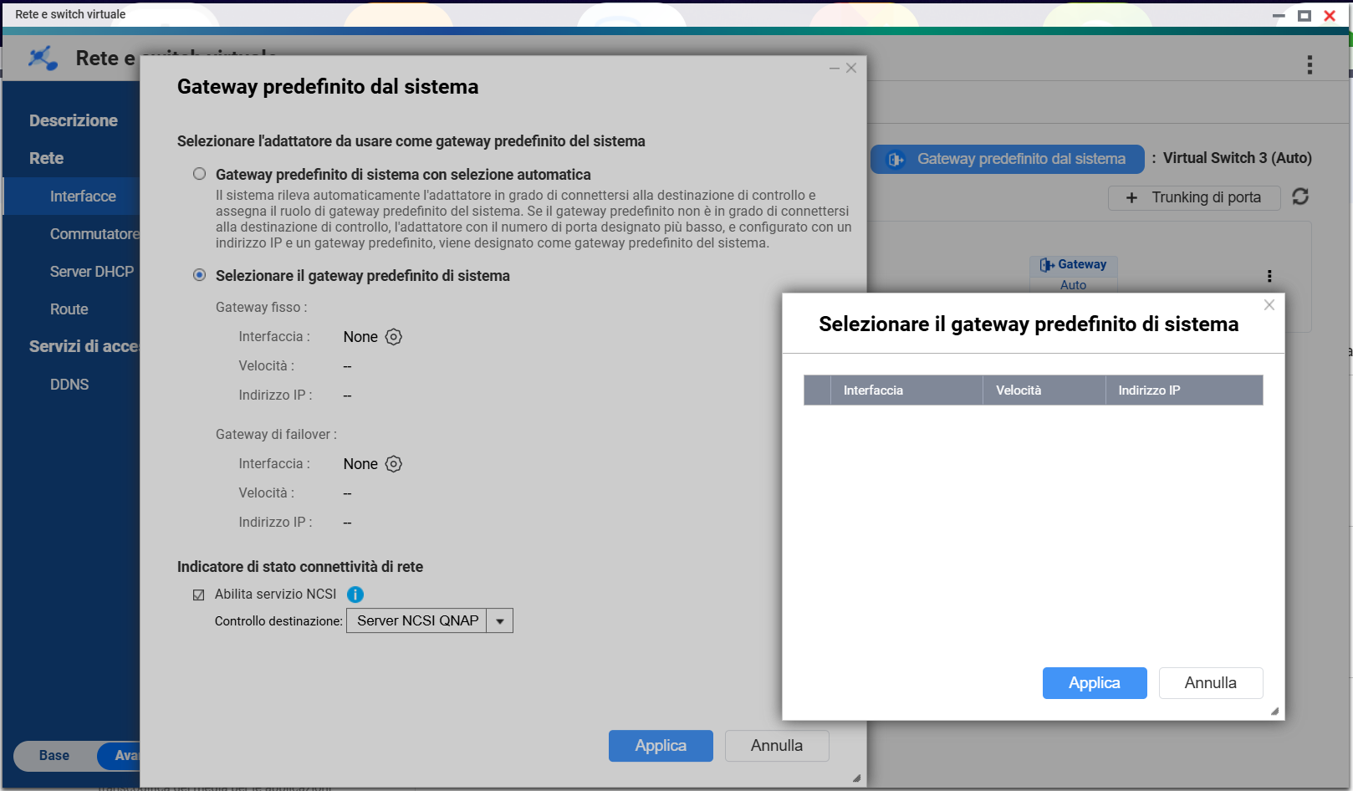Open the three-dot menu in the app header
The width and height of the screenshot is (1353, 791).
pyautogui.click(x=1310, y=64)
